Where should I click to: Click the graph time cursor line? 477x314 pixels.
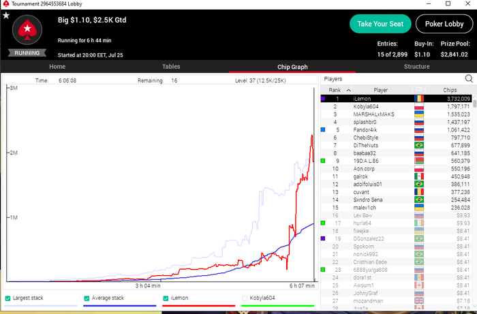point(313,184)
